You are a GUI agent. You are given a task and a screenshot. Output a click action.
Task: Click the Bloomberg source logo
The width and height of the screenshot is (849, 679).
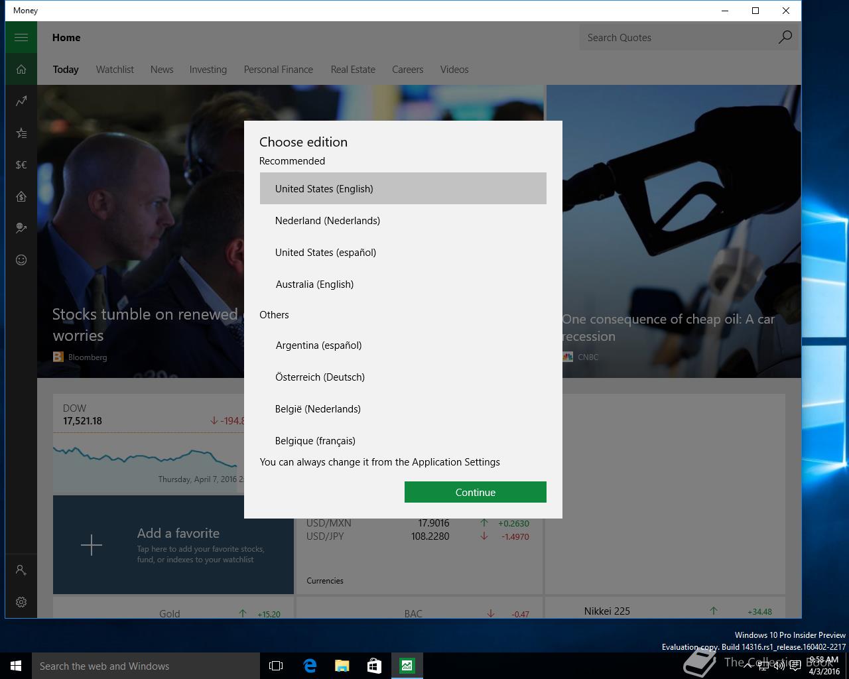coord(58,357)
